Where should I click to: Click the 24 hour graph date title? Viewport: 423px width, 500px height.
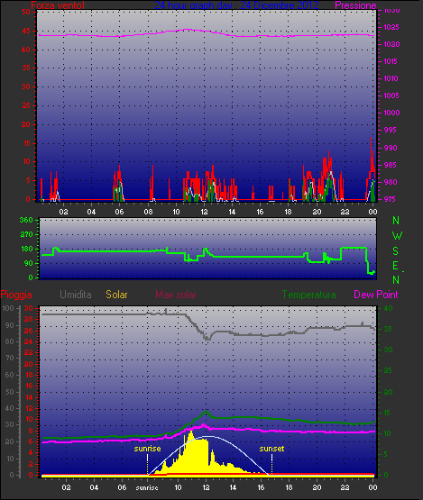[x=236, y=5]
